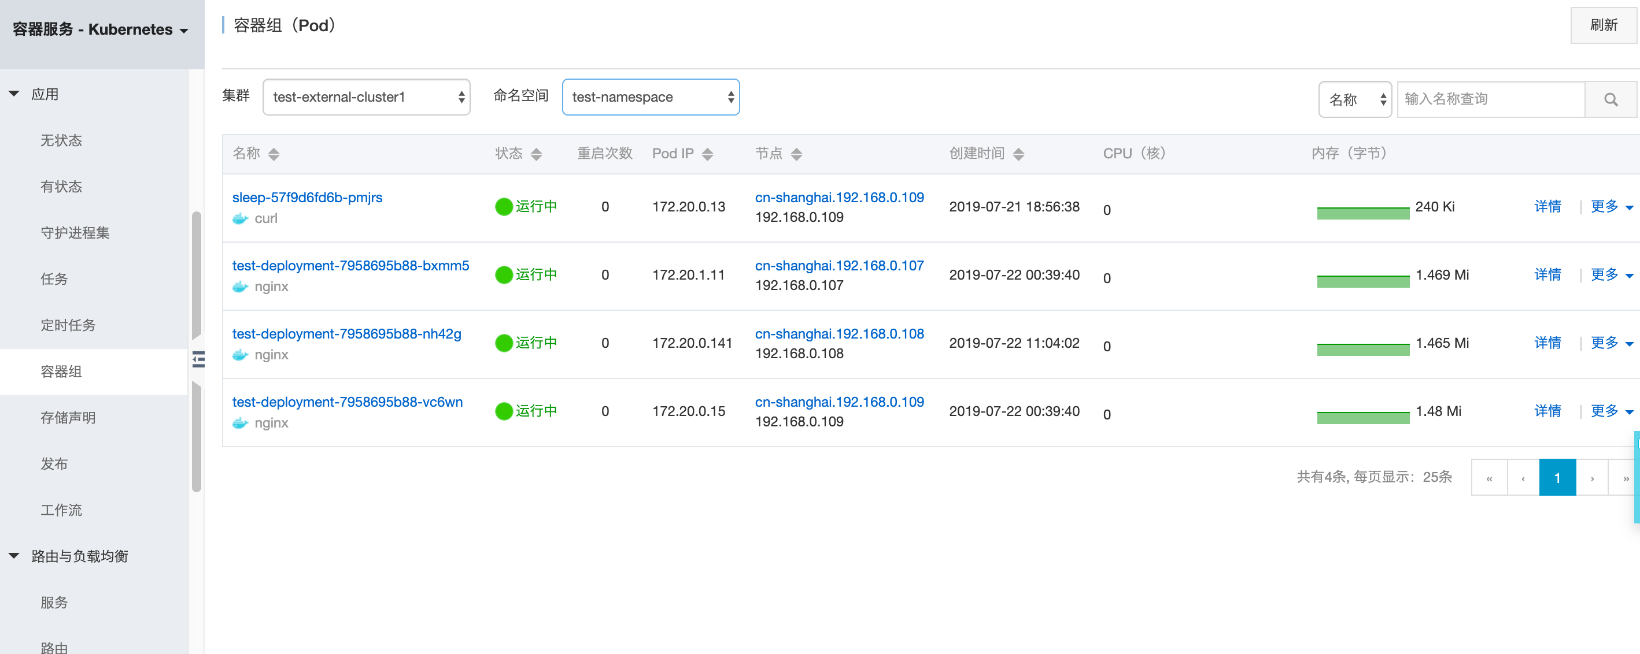Open the test-namespace namespace dropdown

tap(650, 97)
